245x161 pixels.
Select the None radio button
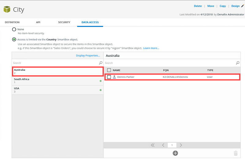click(x=14, y=29)
